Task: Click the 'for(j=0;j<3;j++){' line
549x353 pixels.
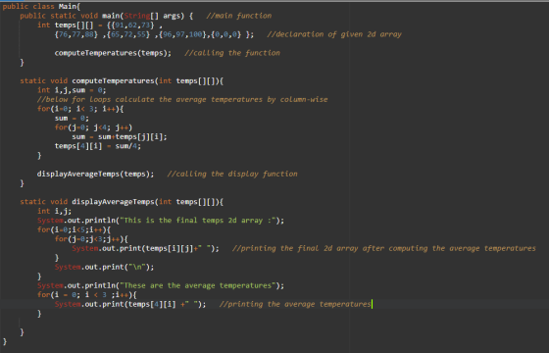Action: tap(91, 239)
